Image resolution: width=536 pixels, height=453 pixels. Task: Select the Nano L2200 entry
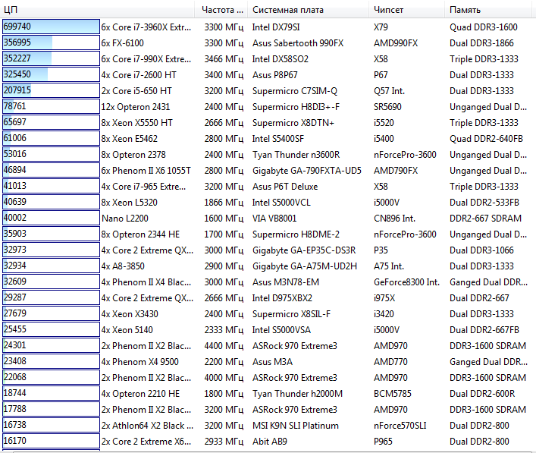[x=125, y=219]
